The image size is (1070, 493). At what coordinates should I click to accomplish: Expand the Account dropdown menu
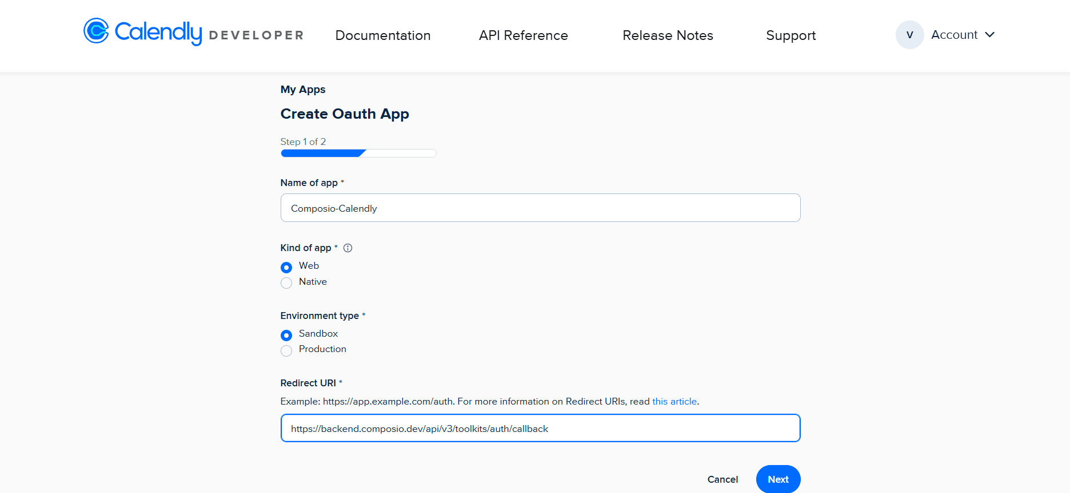tap(963, 35)
